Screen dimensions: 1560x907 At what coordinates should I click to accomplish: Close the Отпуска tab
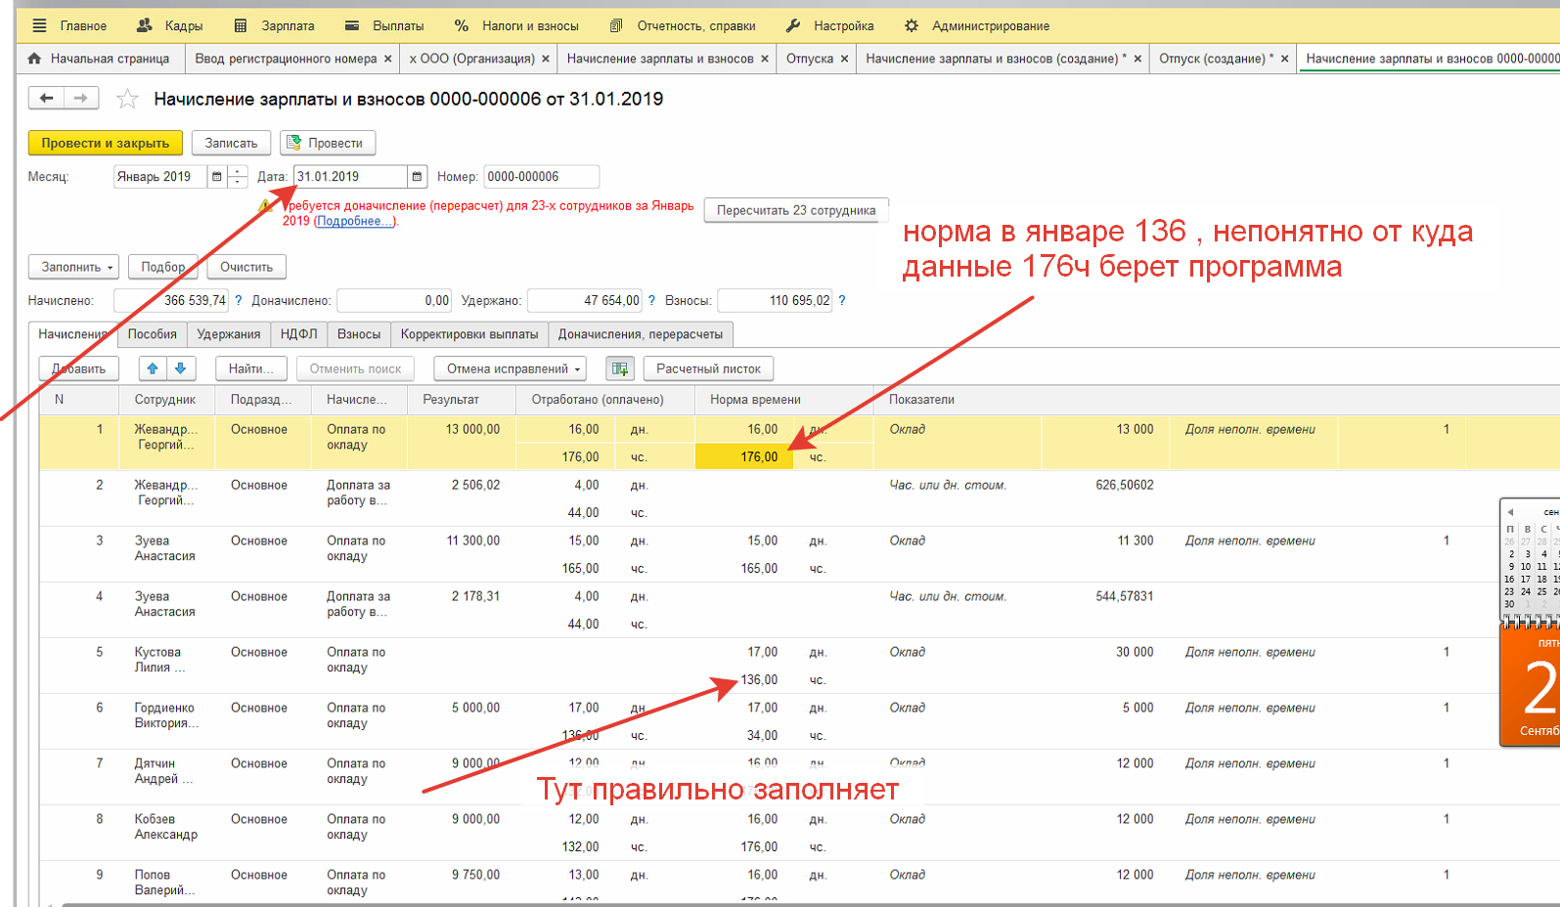click(x=845, y=59)
